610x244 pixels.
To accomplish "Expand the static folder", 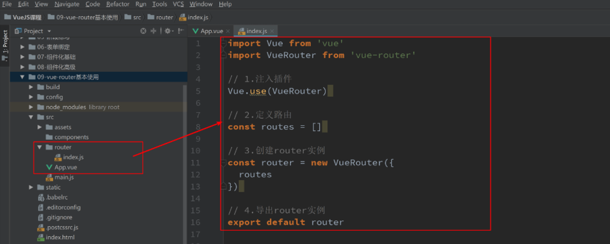I will point(31,187).
